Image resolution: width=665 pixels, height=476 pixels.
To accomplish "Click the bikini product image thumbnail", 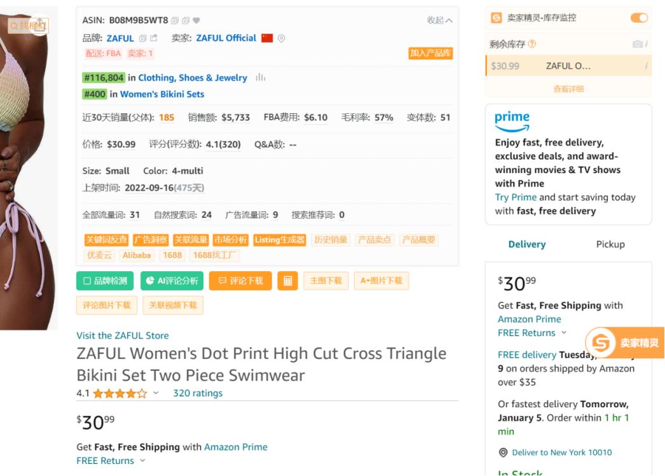I will point(29,170).
